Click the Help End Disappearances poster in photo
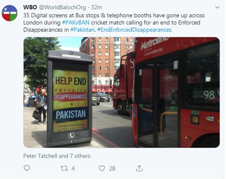 pos(70,101)
